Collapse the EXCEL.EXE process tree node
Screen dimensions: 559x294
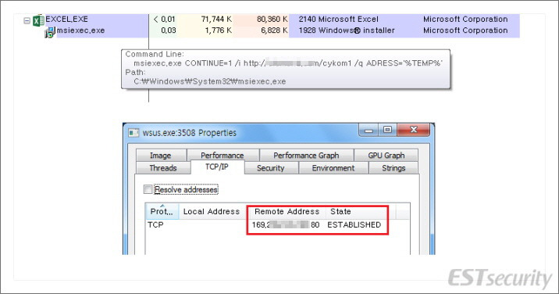27,20
